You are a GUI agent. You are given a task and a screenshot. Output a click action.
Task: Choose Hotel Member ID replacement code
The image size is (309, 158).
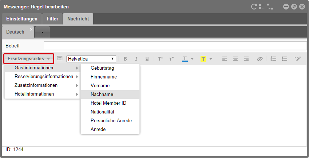(108, 103)
